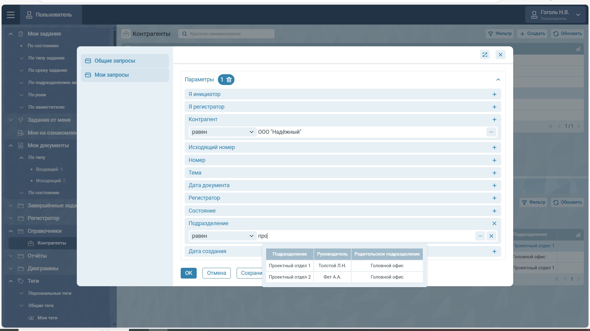Select 'Проектный отдел 1' from suggestions
This screenshot has height=331, width=590.
point(289,266)
